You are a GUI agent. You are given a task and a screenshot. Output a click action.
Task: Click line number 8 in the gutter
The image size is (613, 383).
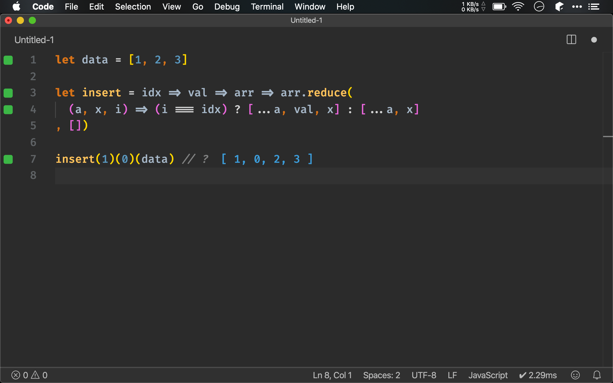33,175
